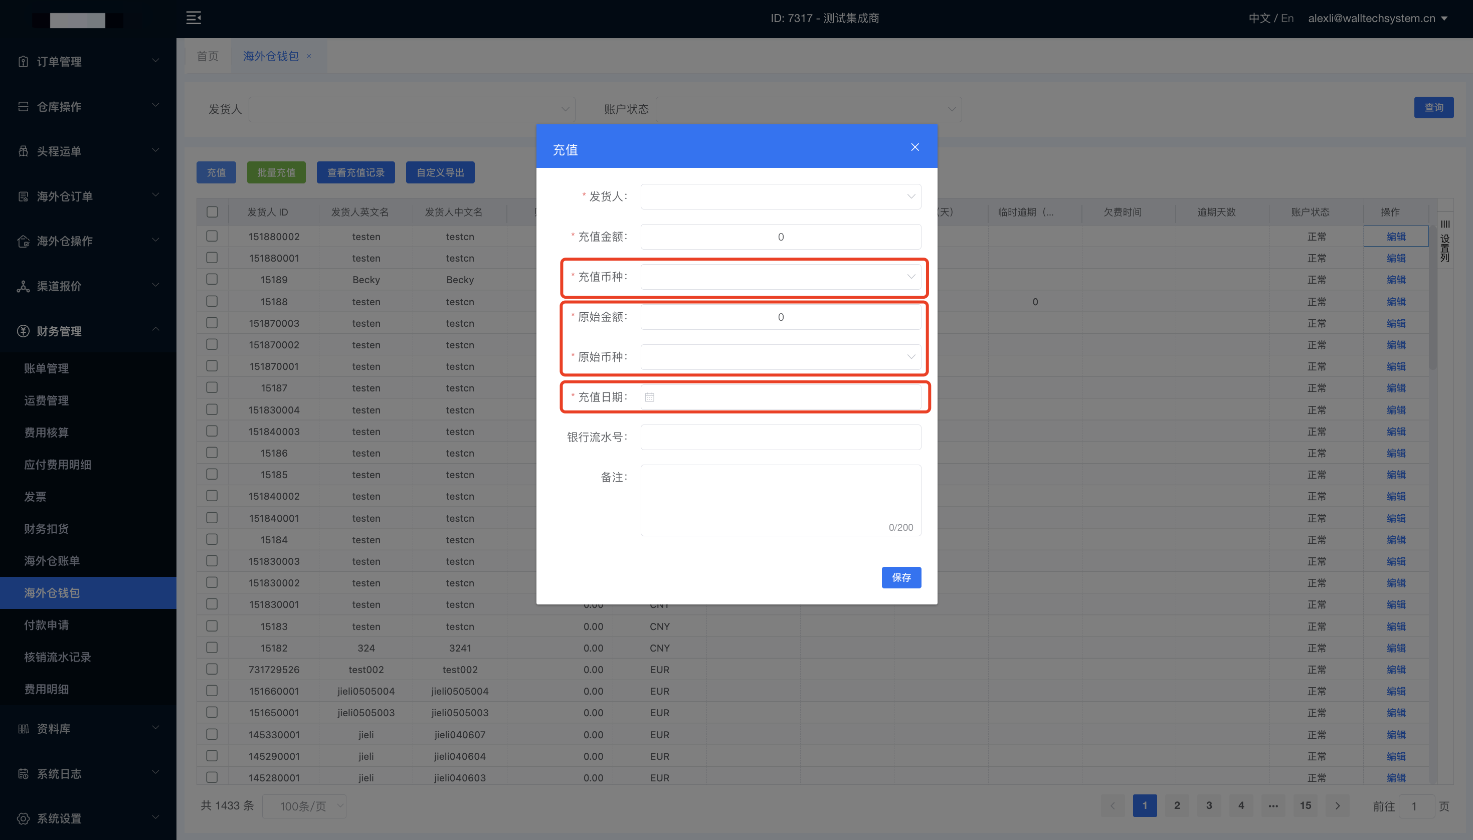Check the row for 发货人 ID 15189
The height and width of the screenshot is (840, 1473).
(212, 279)
